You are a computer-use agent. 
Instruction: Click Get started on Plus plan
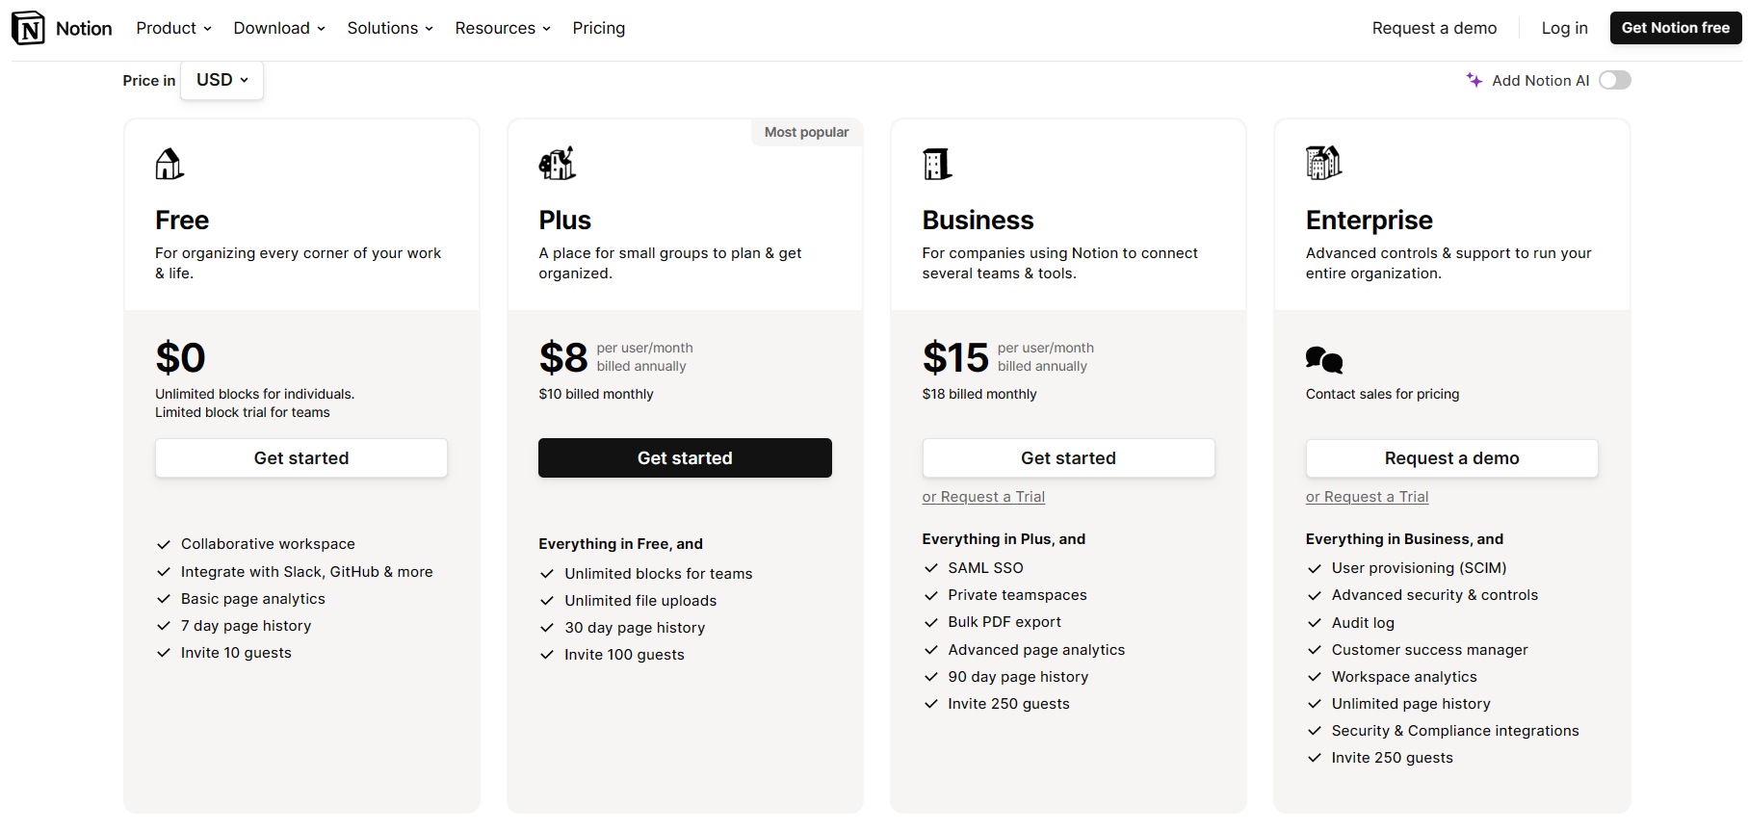[685, 458]
